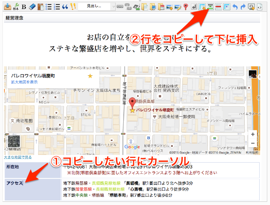Click the Google logo on map
270x205 pixels.
point(132,147)
